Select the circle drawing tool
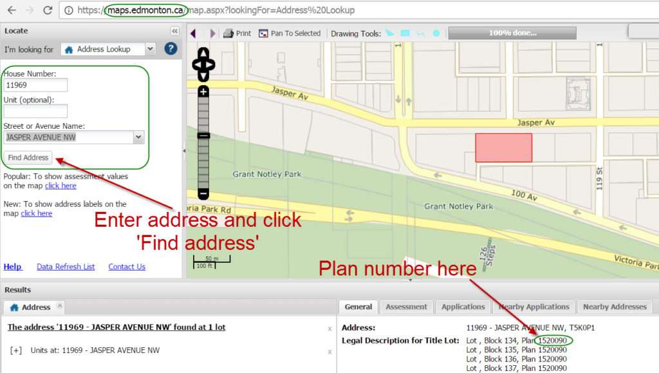 click(436, 33)
